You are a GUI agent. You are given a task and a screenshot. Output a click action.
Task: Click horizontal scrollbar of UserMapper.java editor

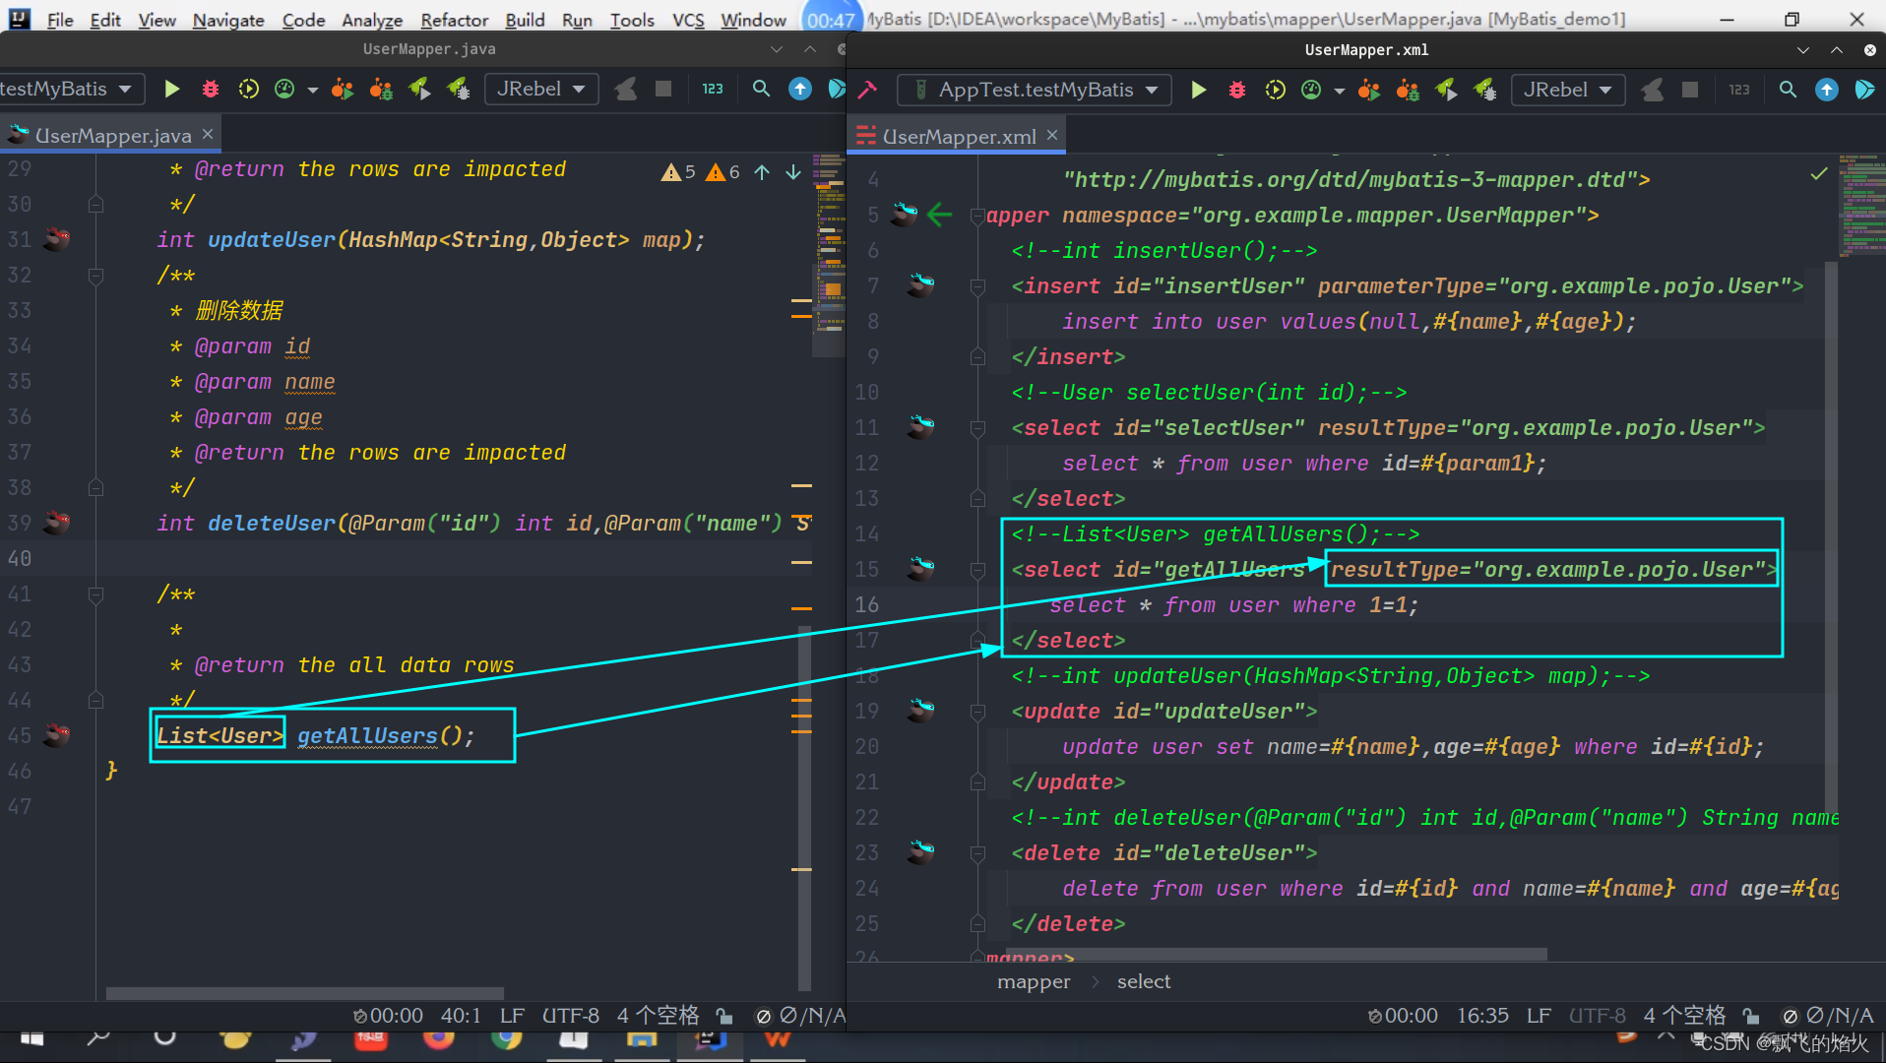[x=305, y=993]
